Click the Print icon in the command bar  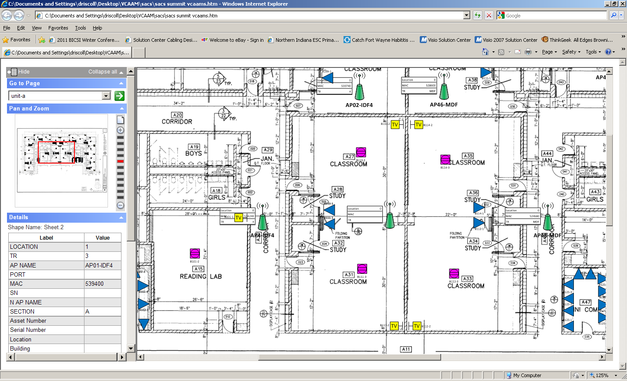coord(528,52)
